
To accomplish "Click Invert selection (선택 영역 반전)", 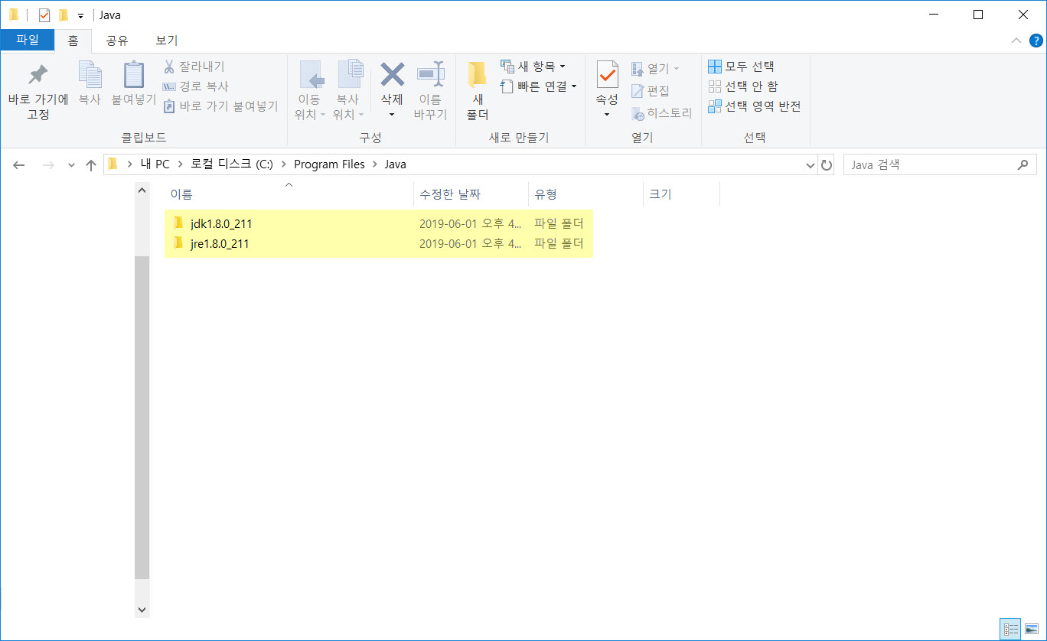I will tap(754, 106).
